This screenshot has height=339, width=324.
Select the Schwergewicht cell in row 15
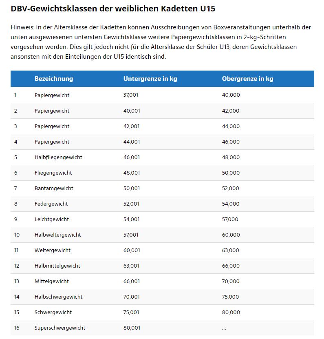53,312
